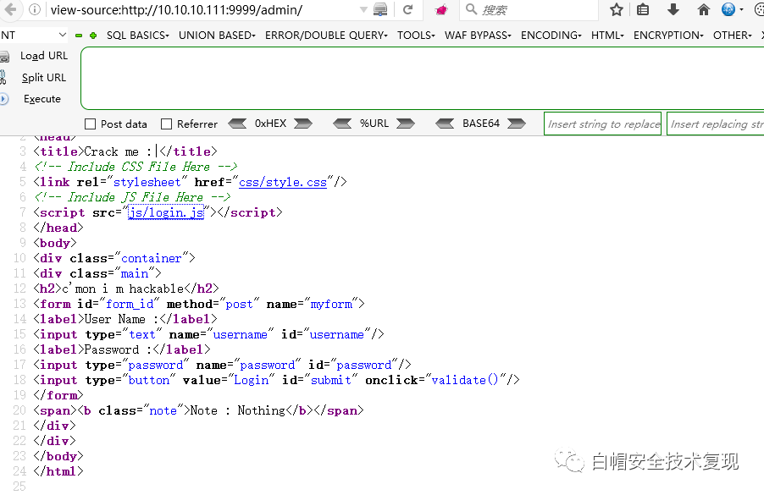
Task: Open ENCRYPTION menu
Action: coord(668,36)
